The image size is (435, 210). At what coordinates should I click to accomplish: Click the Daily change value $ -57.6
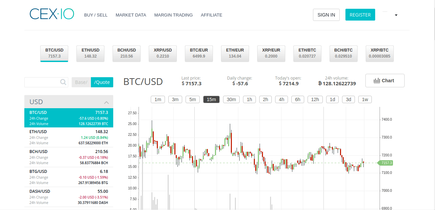[240, 83]
